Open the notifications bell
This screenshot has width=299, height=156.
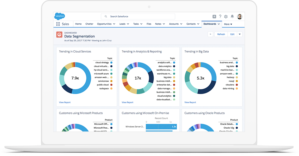click(x=232, y=16)
